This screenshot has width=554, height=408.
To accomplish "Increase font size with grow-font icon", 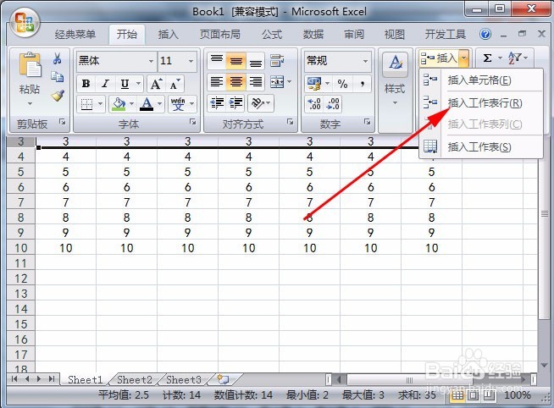I will (156, 84).
